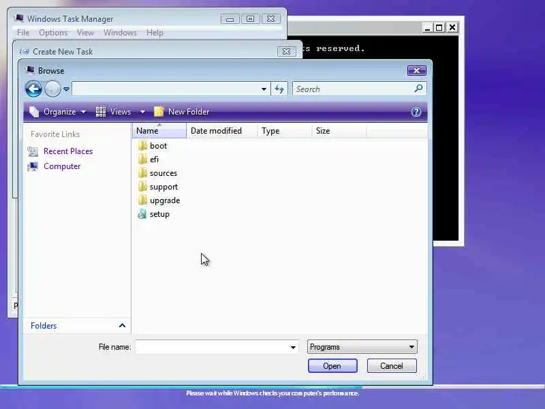The height and width of the screenshot is (409, 545).
Task: Open Options menu in Task Manager
Action: coord(53,33)
